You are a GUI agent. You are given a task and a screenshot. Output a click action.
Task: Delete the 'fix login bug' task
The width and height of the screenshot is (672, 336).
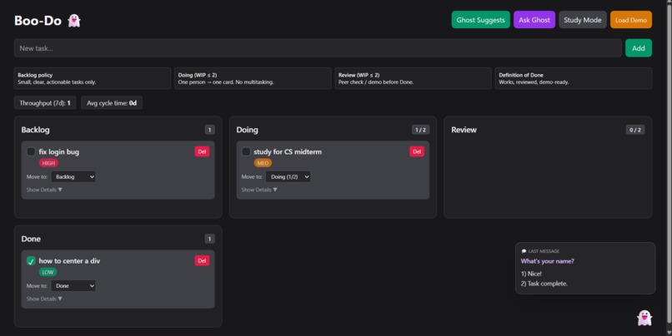click(x=202, y=151)
